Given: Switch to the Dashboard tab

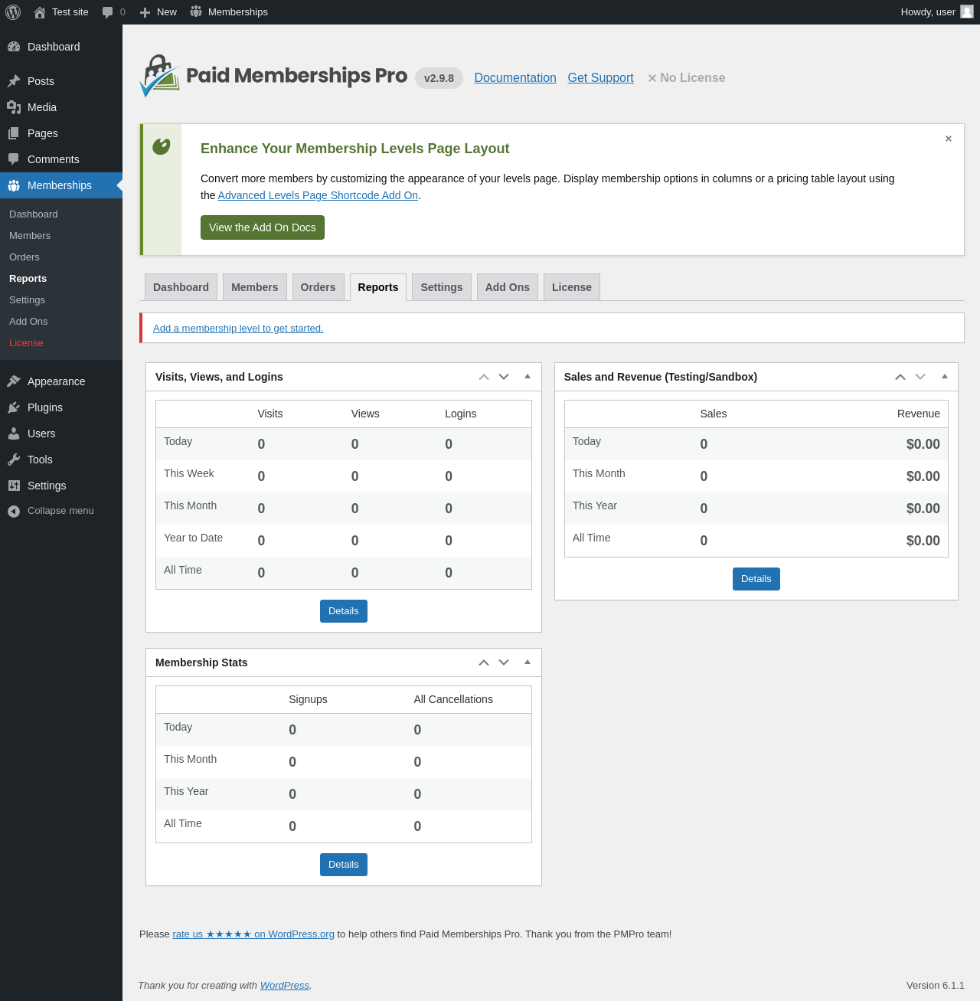Looking at the screenshot, I should tap(181, 287).
